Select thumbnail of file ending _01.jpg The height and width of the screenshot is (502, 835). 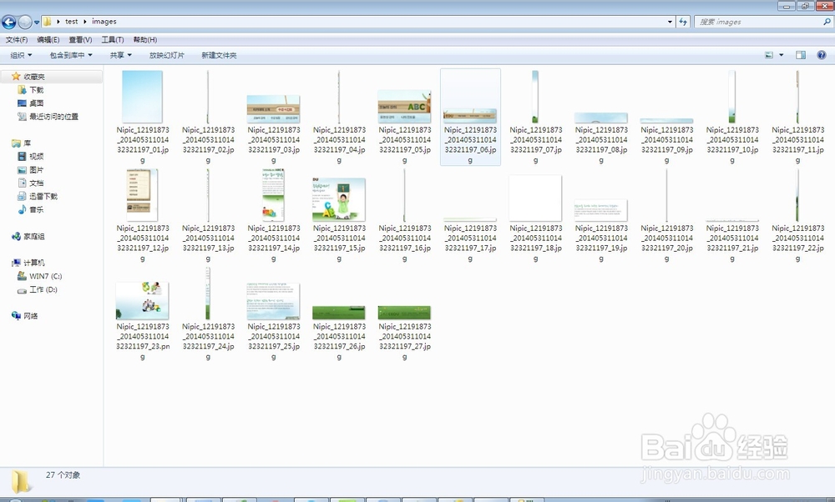point(142,97)
